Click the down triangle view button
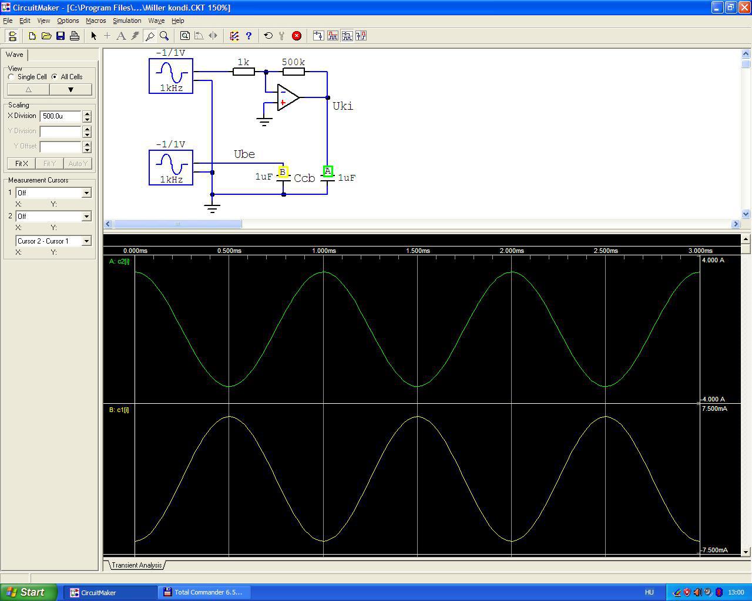This screenshot has width=752, height=601. pyautogui.click(x=70, y=90)
